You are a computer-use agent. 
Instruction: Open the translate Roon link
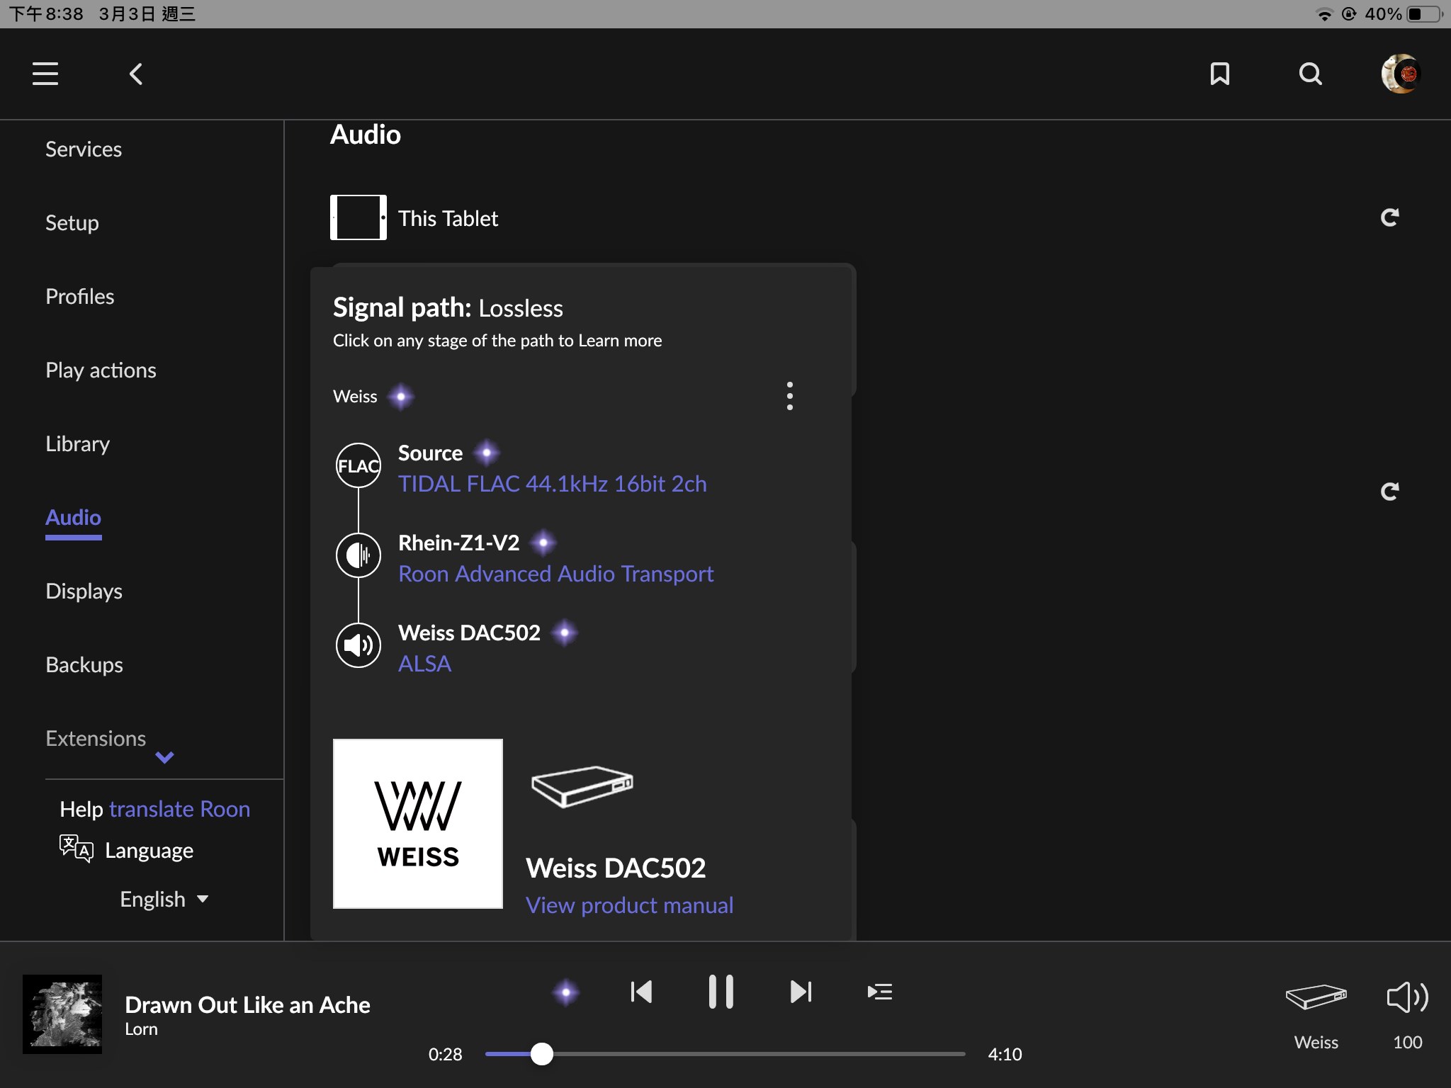[180, 809]
